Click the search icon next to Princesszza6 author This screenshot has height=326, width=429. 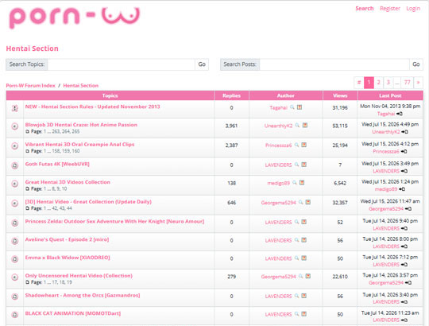(x=297, y=145)
